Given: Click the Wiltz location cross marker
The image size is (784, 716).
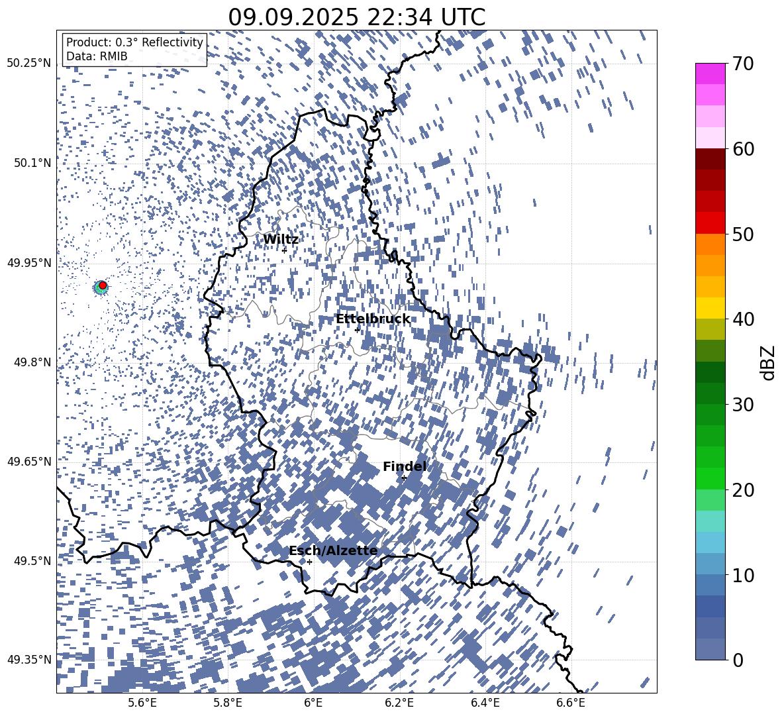Looking at the screenshot, I should (x=285, y=250).
